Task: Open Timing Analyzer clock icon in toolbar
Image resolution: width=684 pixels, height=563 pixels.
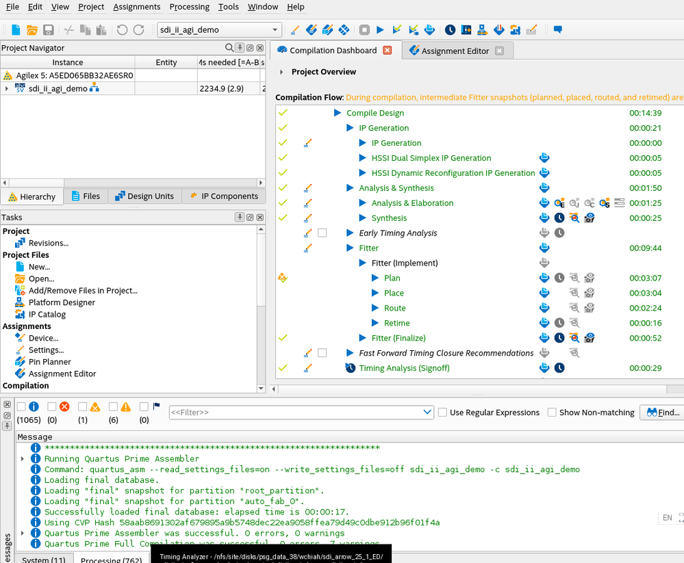Action: (450, 30)
